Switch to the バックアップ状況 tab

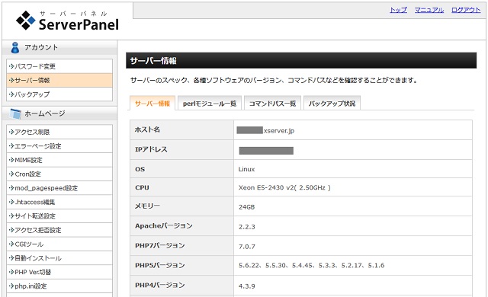332,103
